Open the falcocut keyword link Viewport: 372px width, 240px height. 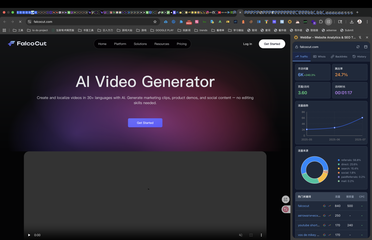click(x=303, y=206)
